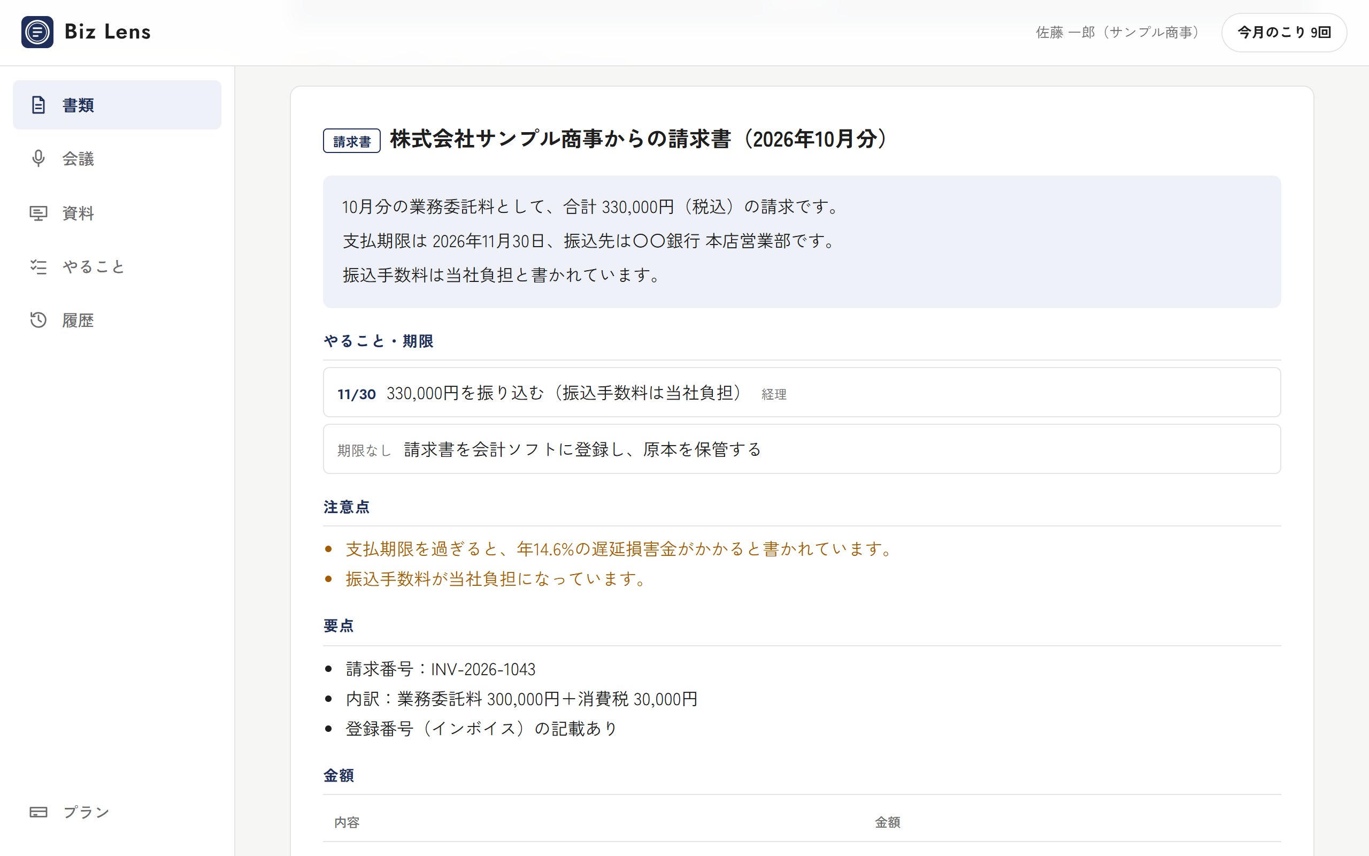Click the 経理 label on the transfer task
Viewport: 1369px width, 856px height.
774,394
